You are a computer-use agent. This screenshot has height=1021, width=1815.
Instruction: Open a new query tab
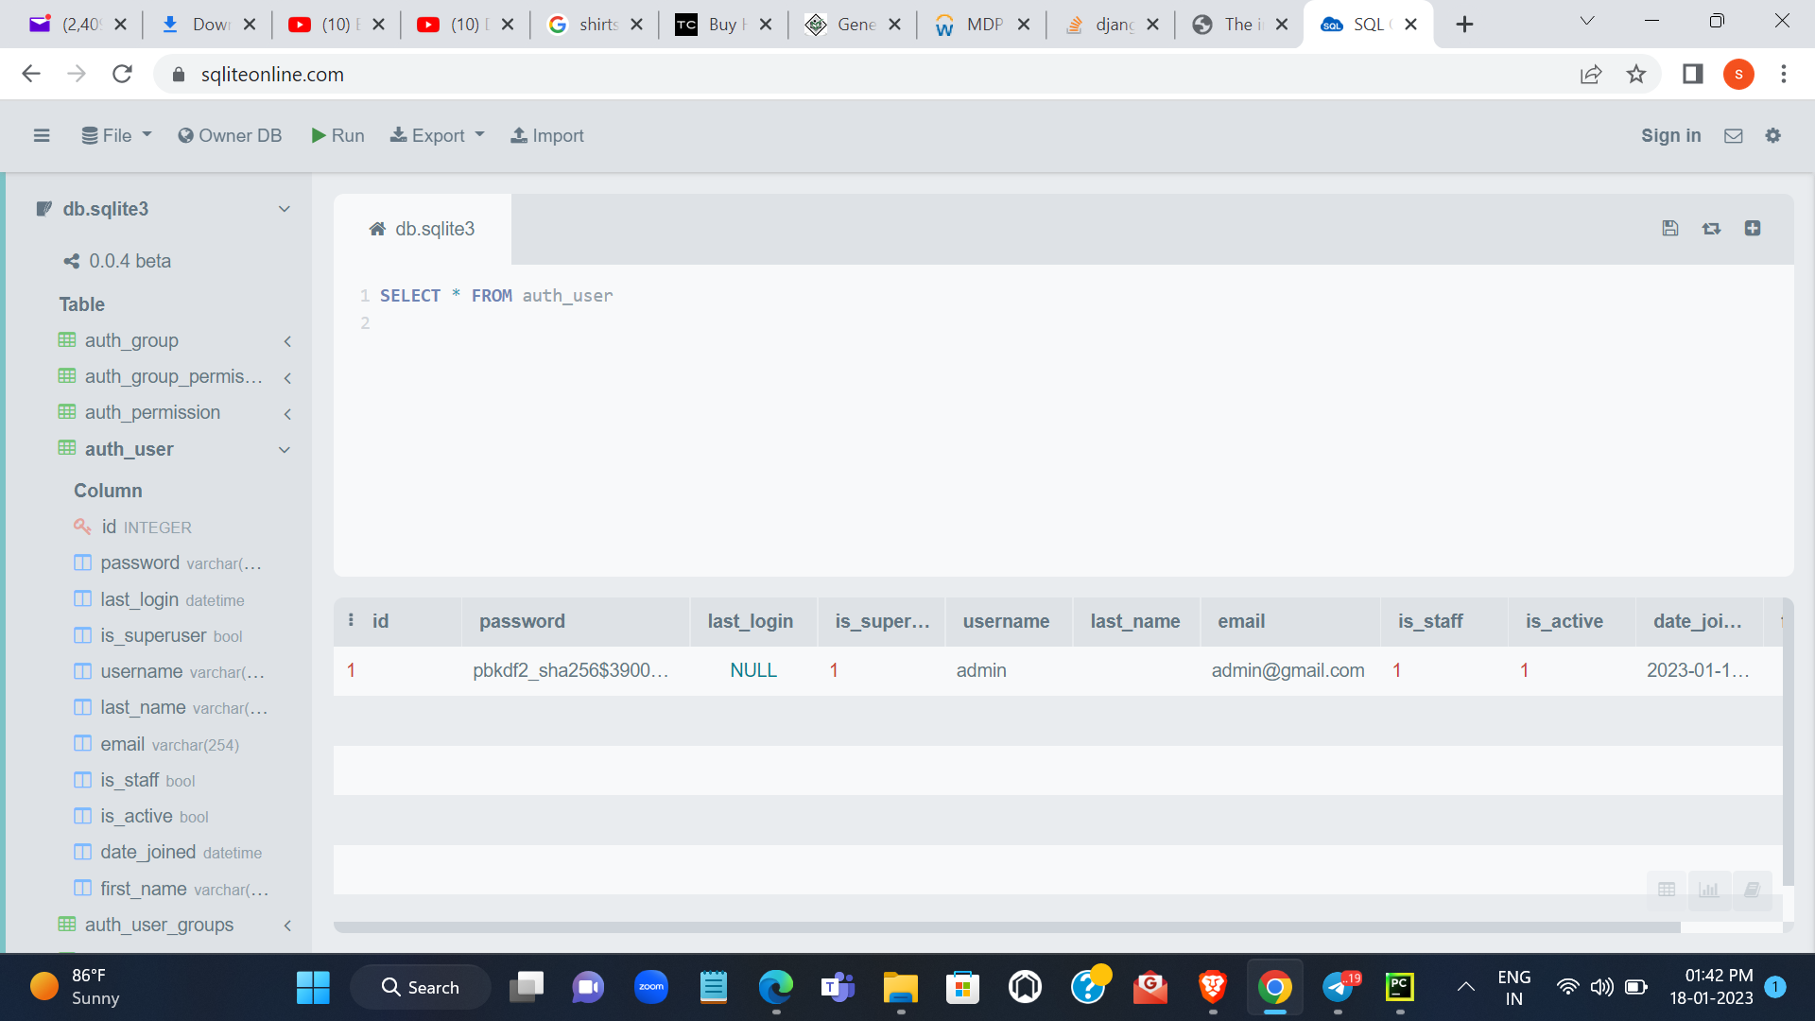pos(1753,228)
